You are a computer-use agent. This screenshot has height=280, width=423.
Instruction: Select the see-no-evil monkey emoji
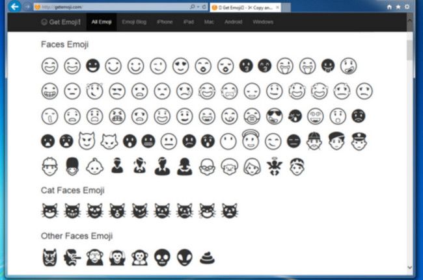(94, 257)
